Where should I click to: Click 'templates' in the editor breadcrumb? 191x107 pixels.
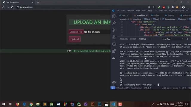(123, 19)
